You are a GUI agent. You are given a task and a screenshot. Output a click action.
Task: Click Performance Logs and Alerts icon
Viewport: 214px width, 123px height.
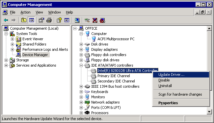pos(18,49)
